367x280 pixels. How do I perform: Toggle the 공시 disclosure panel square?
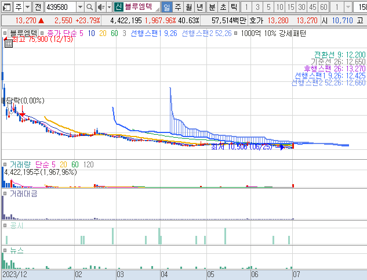pyautogui.click(x=5, y=225)
